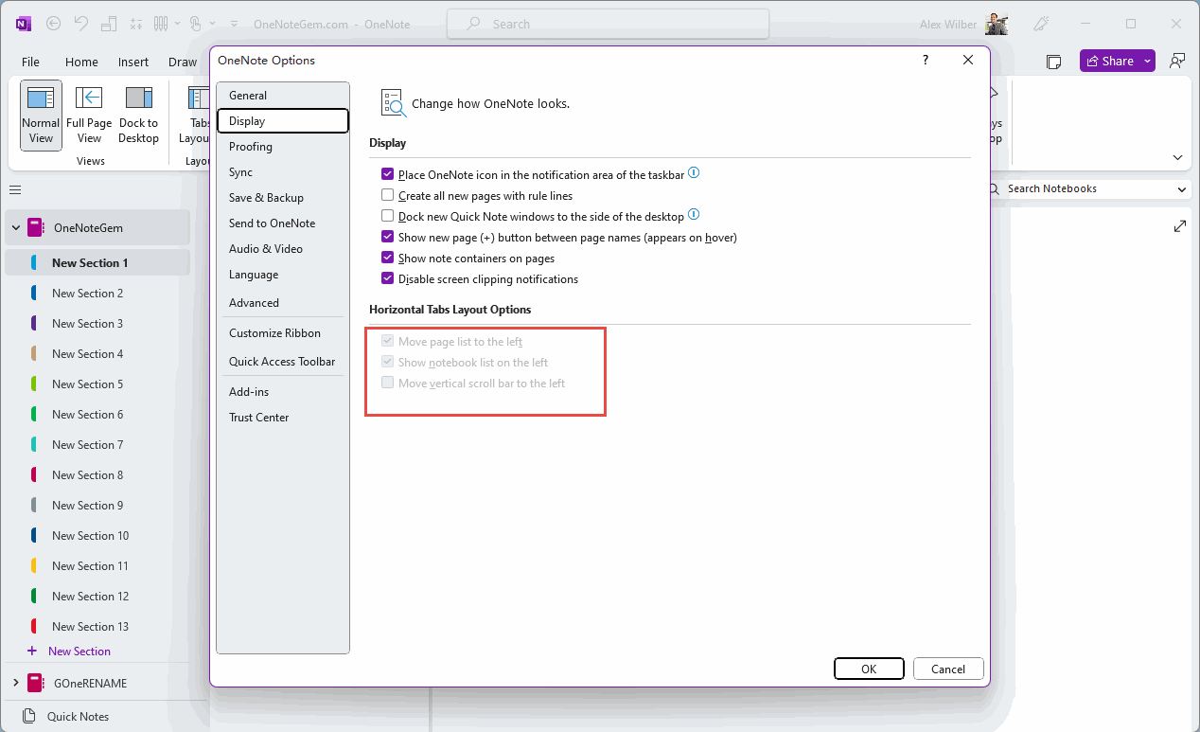Click the help question mark in OneNote Options
This screenshot has width=1200, height=732.
tap(926, 60)
